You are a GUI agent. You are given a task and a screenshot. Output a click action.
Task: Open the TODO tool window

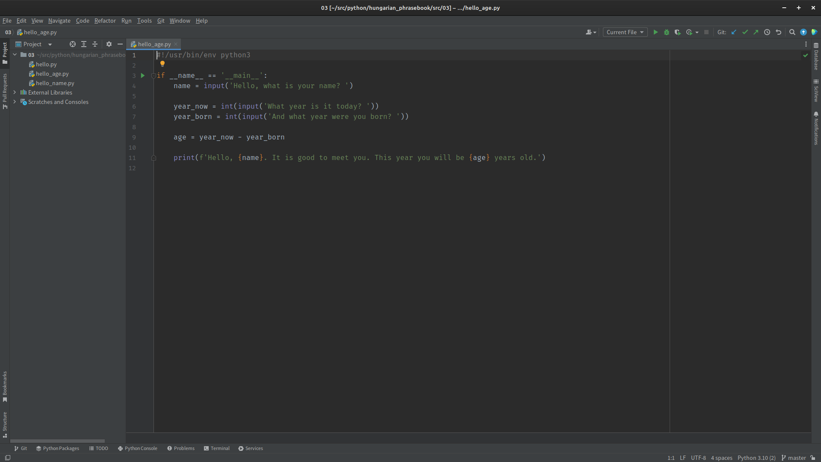[x=98, y=448]
